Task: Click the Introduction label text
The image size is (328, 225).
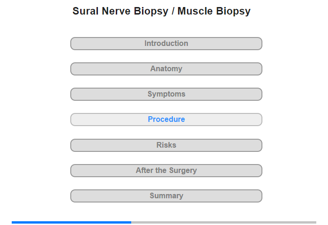Action: point(166,44)
